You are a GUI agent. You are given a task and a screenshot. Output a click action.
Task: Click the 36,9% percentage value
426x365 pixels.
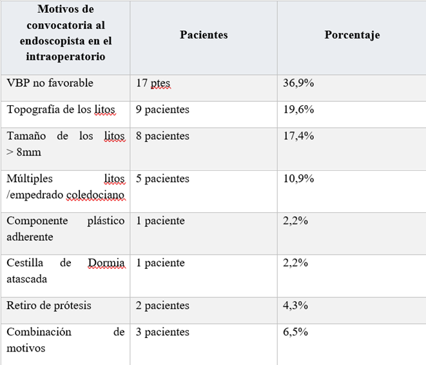[x=298, y=83]
